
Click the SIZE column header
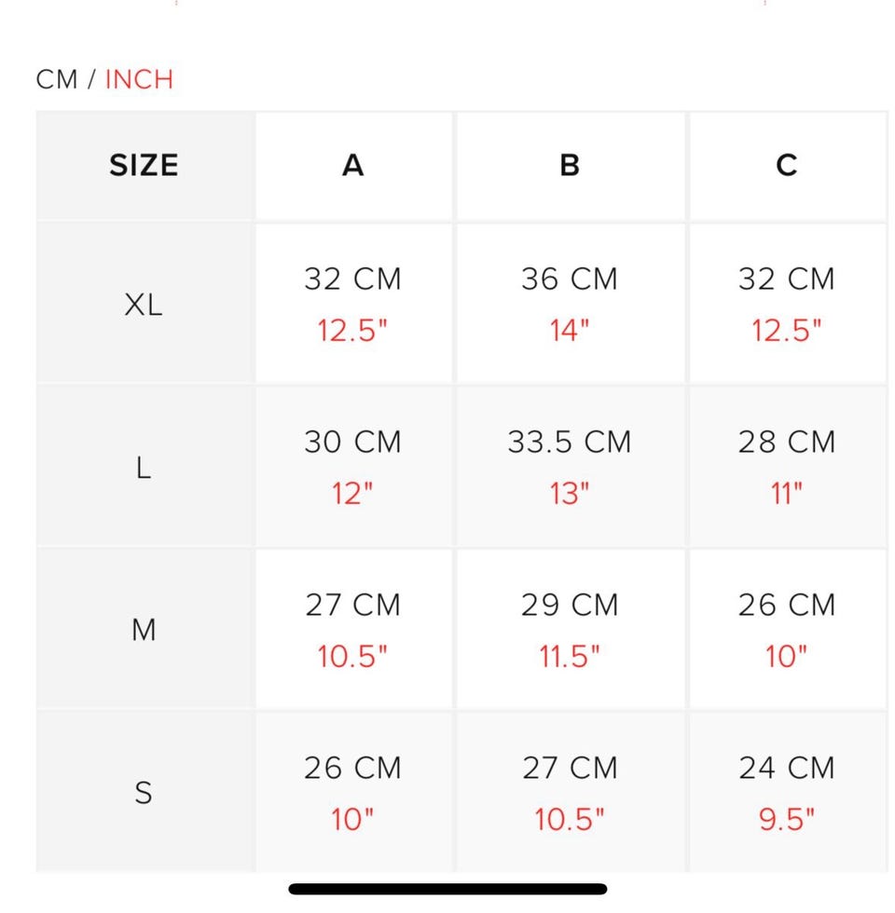(x=144, y=166)
